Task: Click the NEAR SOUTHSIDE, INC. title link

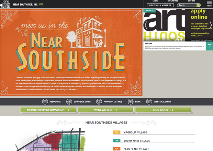Action: 26,4
